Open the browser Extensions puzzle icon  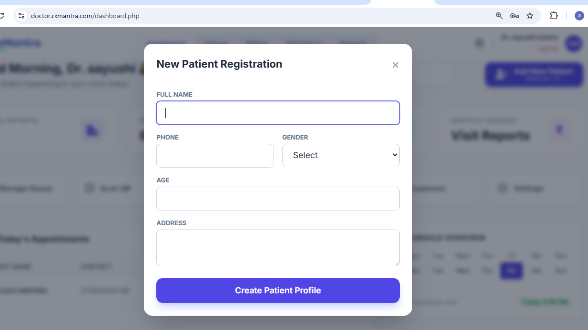[554, 16]
